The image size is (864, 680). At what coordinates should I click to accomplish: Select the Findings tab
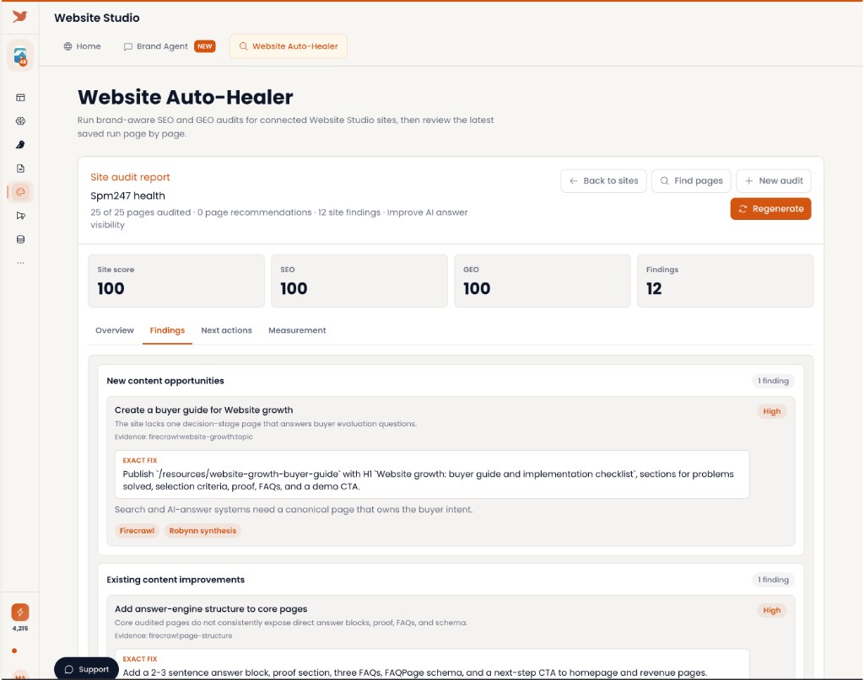tap(167, 330)
